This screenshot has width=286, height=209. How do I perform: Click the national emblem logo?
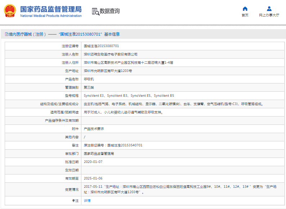point(10,11)
